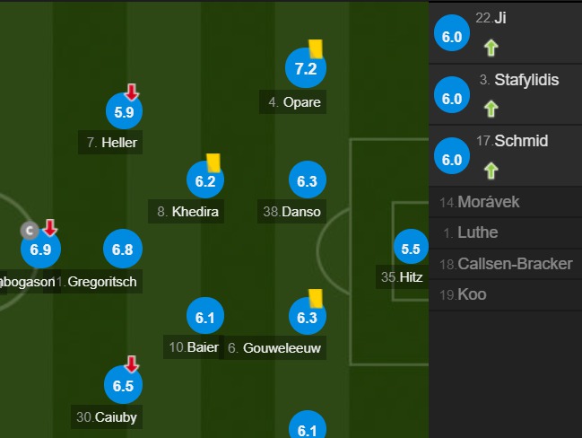Click Opare's yellow card icon

[316, 49]
